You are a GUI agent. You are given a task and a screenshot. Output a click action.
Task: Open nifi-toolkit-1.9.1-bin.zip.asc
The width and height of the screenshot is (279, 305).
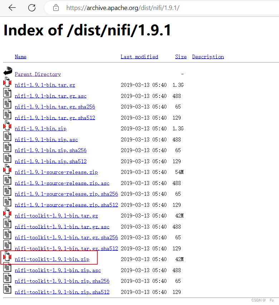pyautogui.click(x=58, y=270)
